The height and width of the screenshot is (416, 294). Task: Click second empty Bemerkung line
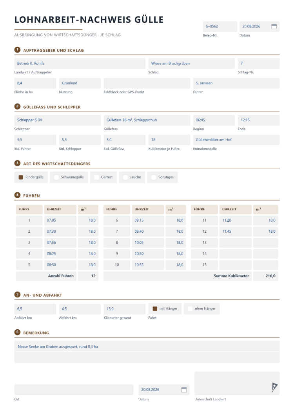(147, 358)
